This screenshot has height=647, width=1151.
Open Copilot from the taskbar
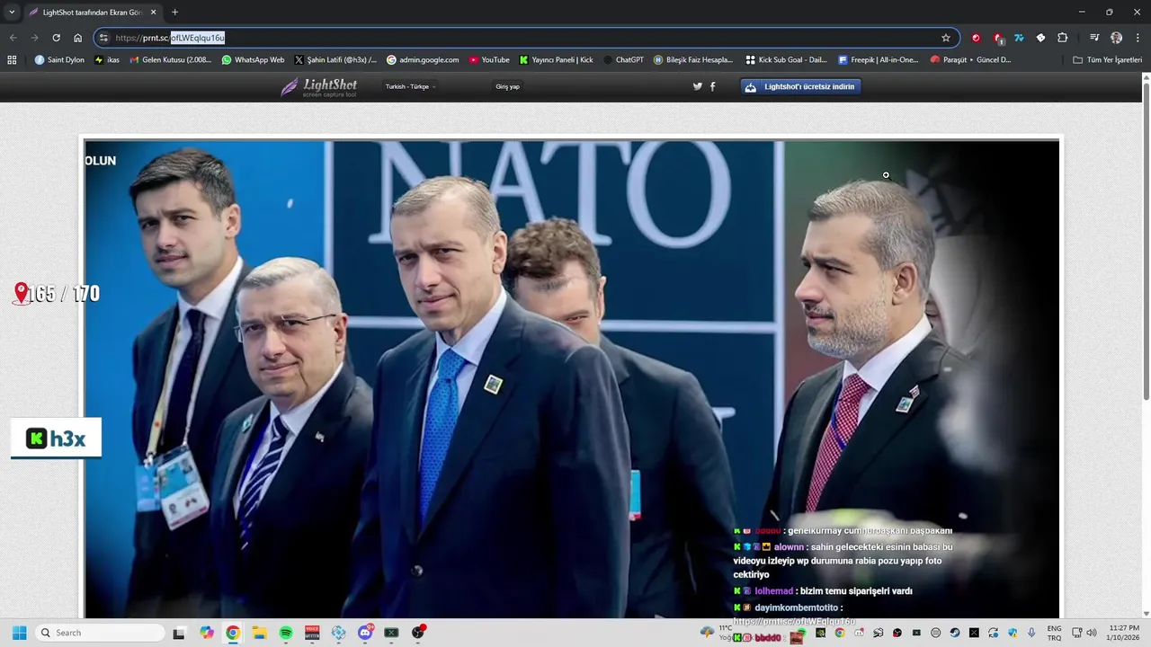point(207,633)
